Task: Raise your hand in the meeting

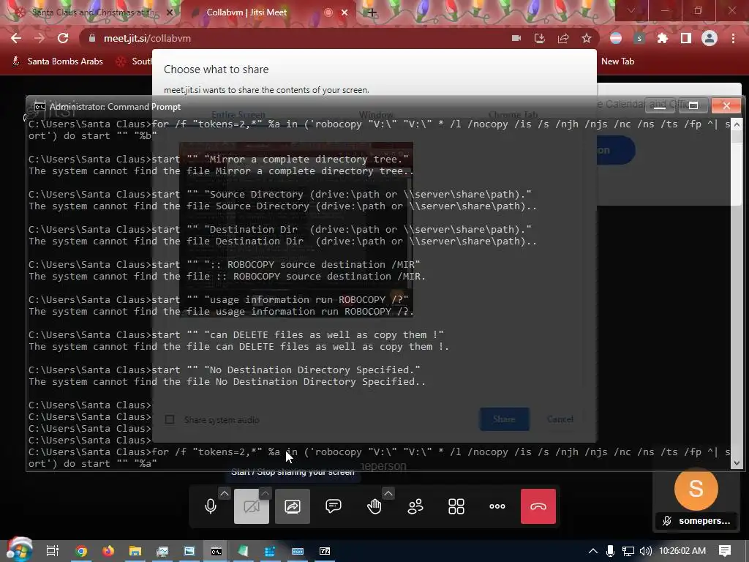Action: point(374,506)
